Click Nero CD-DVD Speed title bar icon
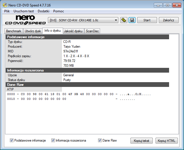The height and width of the screenshot is (150, 184). tap(5, 5)
